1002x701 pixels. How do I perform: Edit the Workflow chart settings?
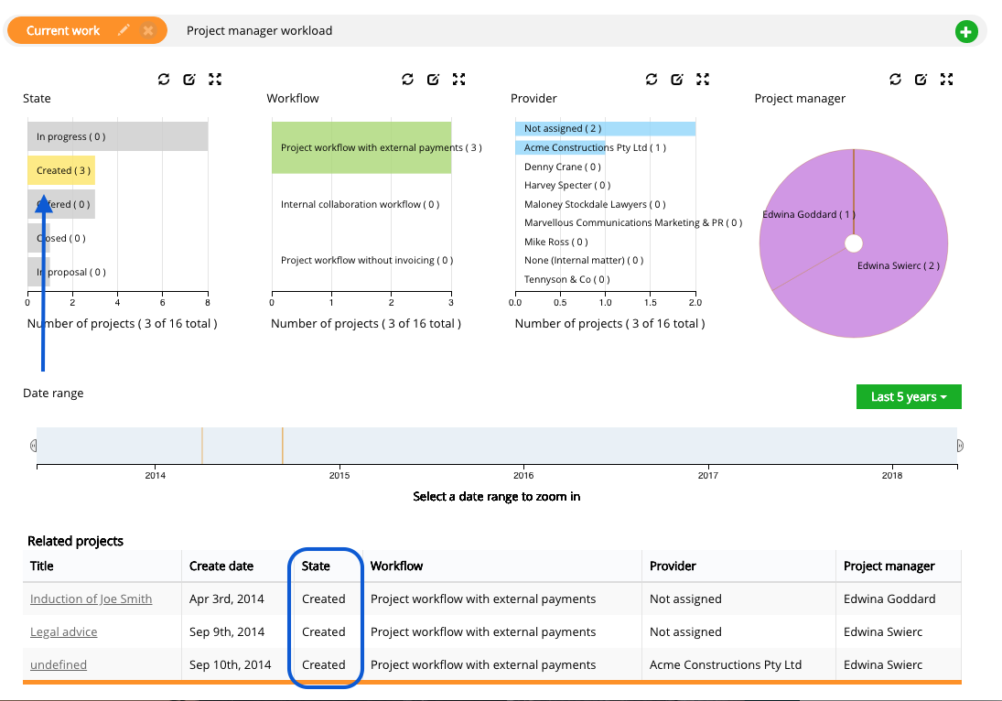[x=434, y=80]
